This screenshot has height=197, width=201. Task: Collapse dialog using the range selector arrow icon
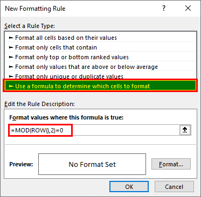pos(185,130)
